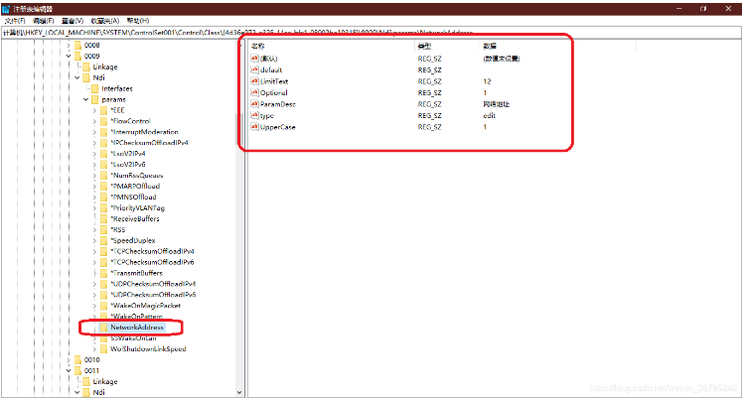Select the *LsoV2IPv4 folder icon
This screenshot has width=745, height=401.
[103, 154]
